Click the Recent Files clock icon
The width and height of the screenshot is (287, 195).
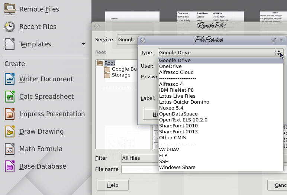point(10,27)
